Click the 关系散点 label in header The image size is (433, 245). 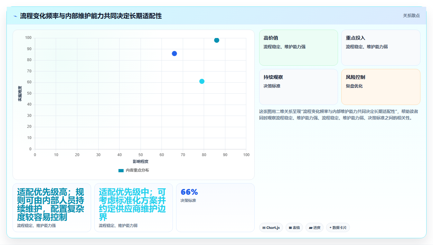pos(411,15)
